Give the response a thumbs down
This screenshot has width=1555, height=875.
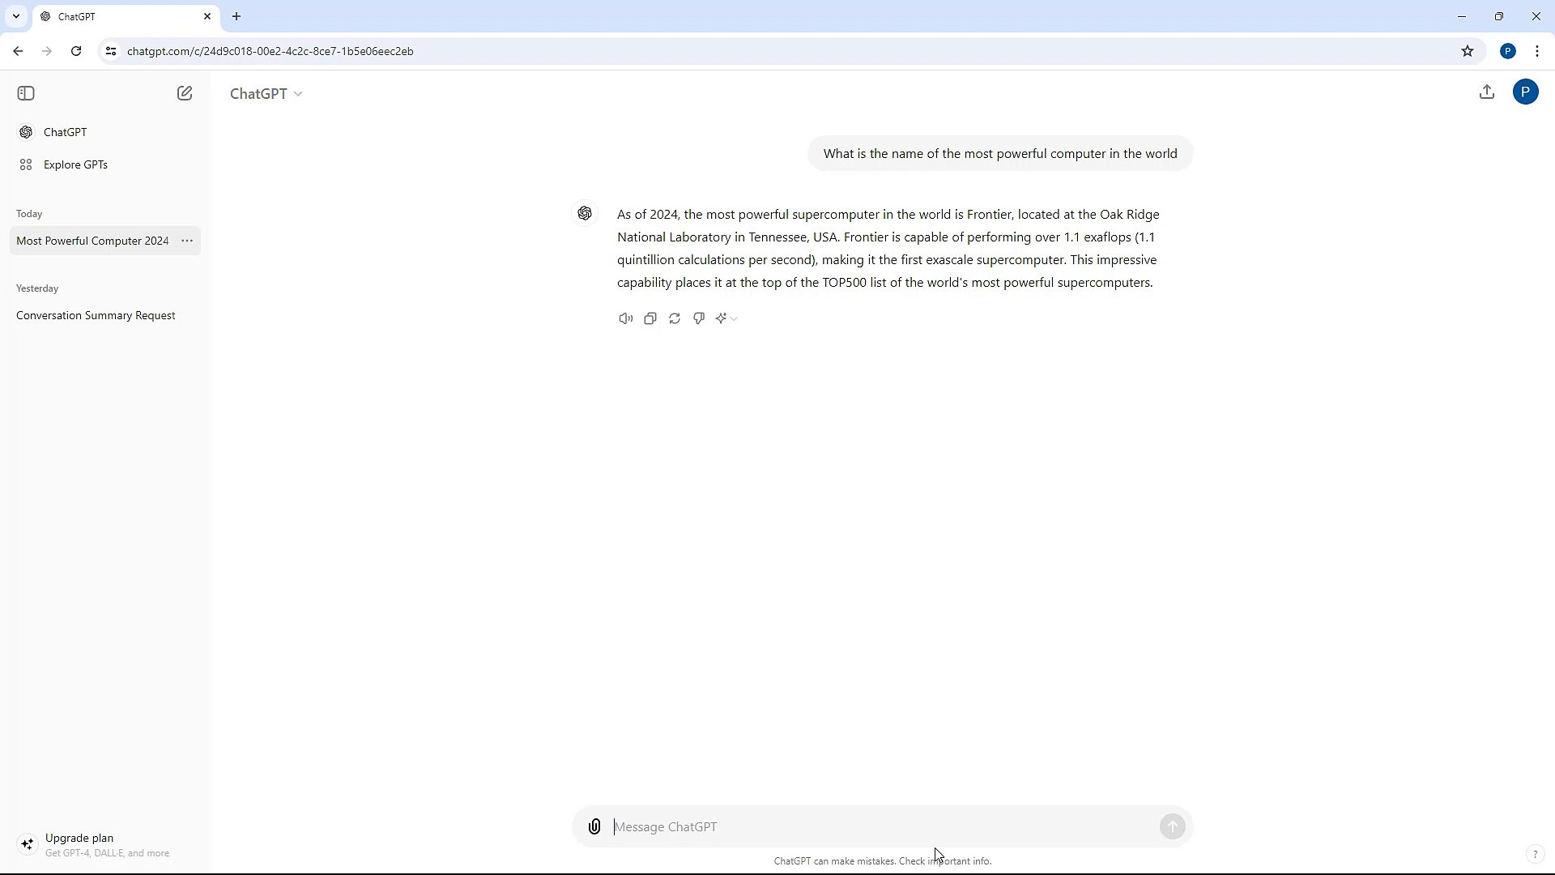(x=698, y=318)
